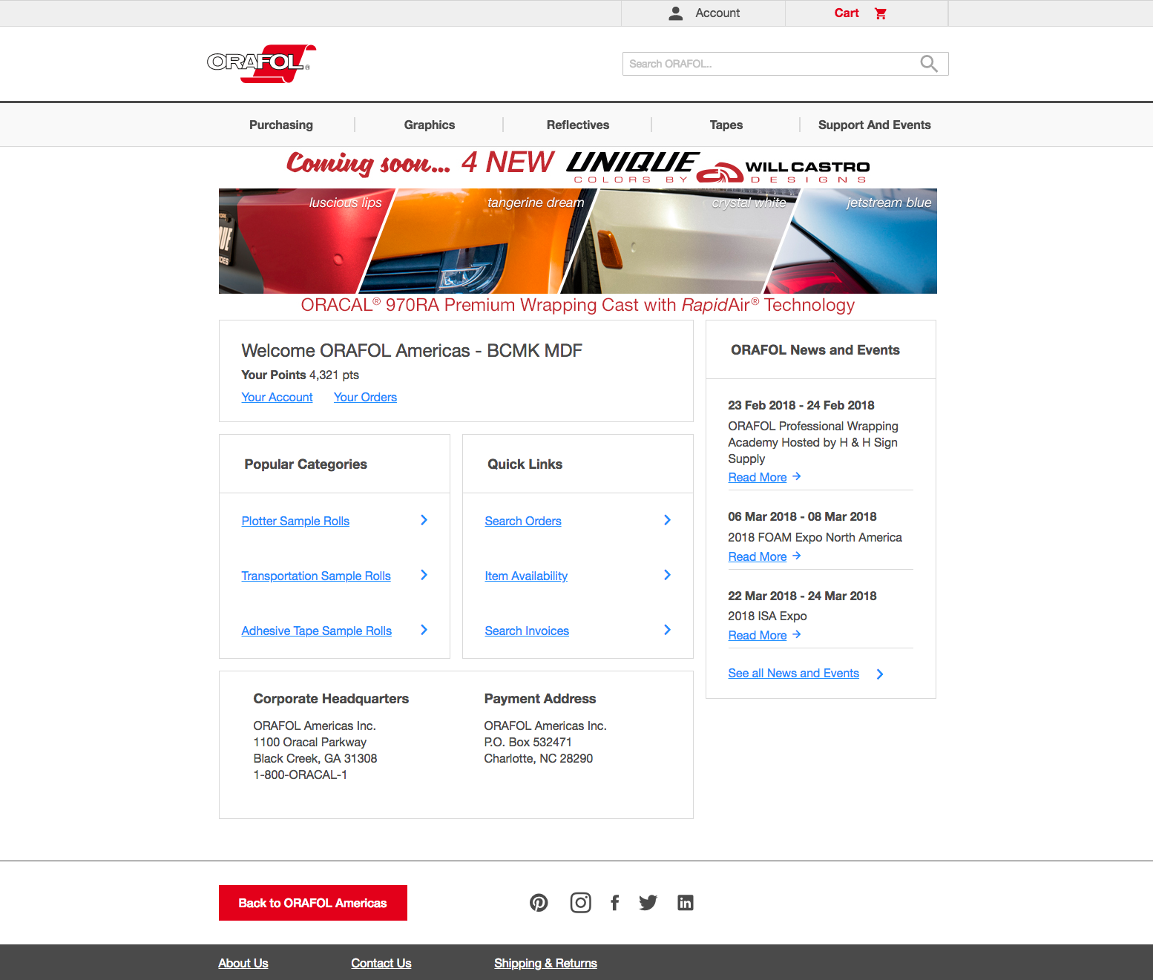The width and height of the screenshot is (1153, 980).
Task: Click the Account person icon
Action: 675,13
